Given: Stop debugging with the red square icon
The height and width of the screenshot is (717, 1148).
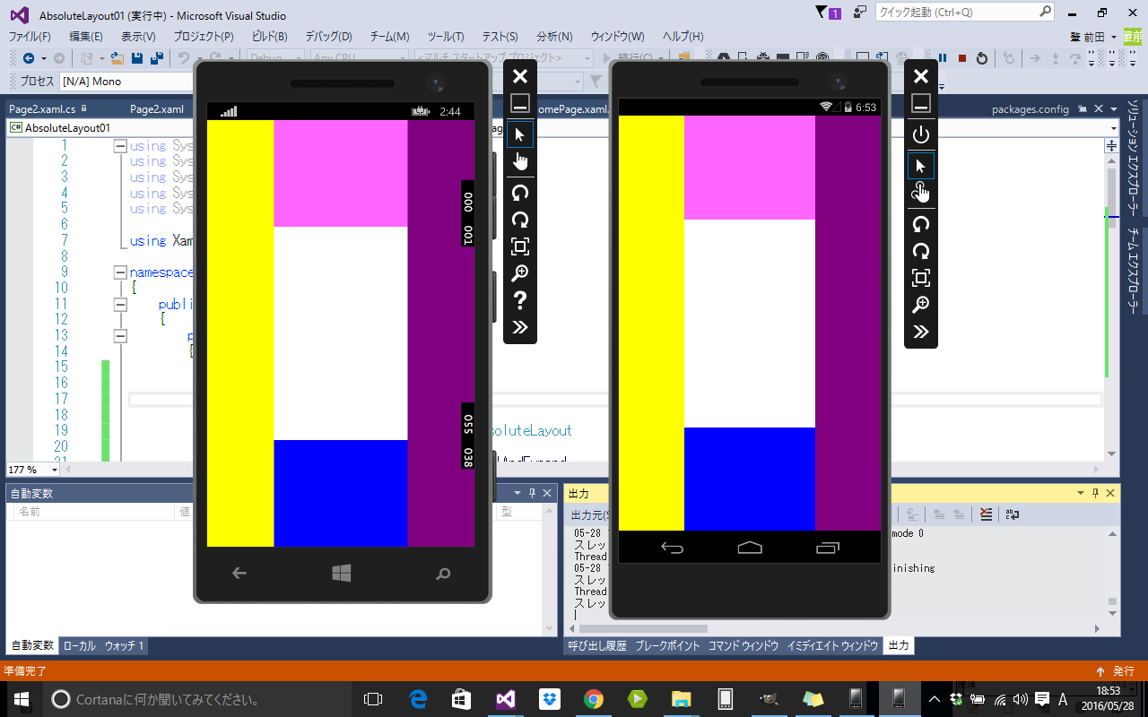Looking at the screenshot, I should coord(961,59).
